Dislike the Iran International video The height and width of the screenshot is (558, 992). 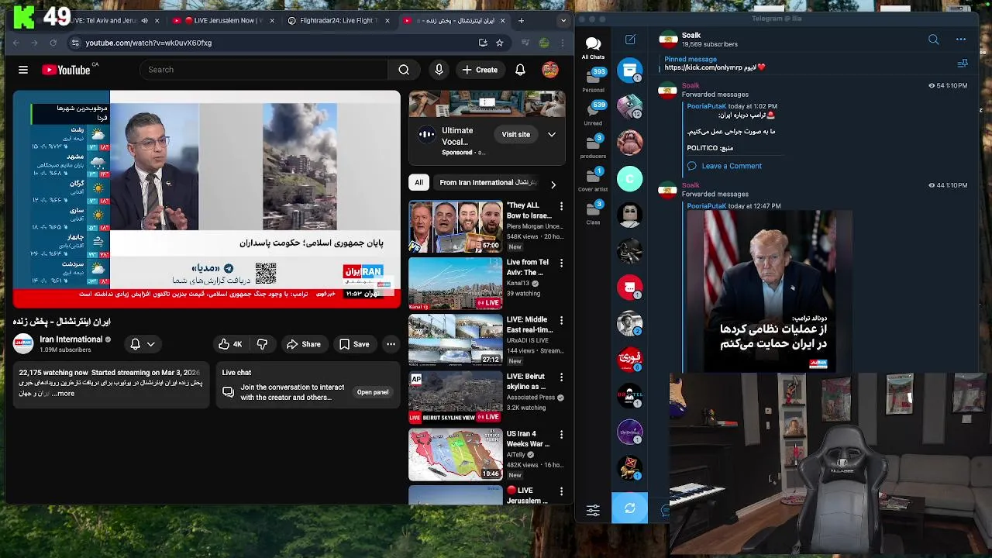pyautogui.click(x=262, y=344)
